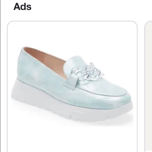Click the Ads section heading

(22, 7)
